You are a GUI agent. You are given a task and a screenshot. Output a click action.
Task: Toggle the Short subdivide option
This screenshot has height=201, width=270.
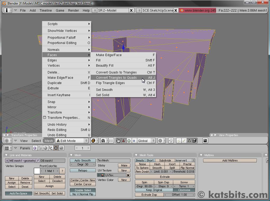pos(150,160)
